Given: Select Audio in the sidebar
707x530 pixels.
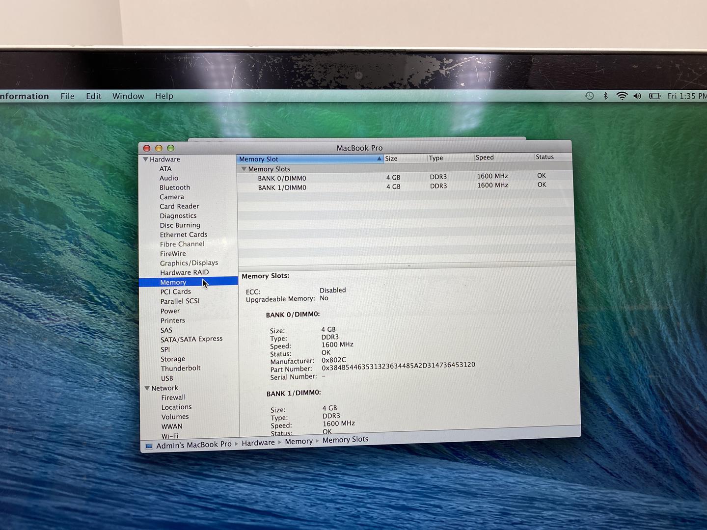Looking at the screenshot, I should tap(169, 178).
